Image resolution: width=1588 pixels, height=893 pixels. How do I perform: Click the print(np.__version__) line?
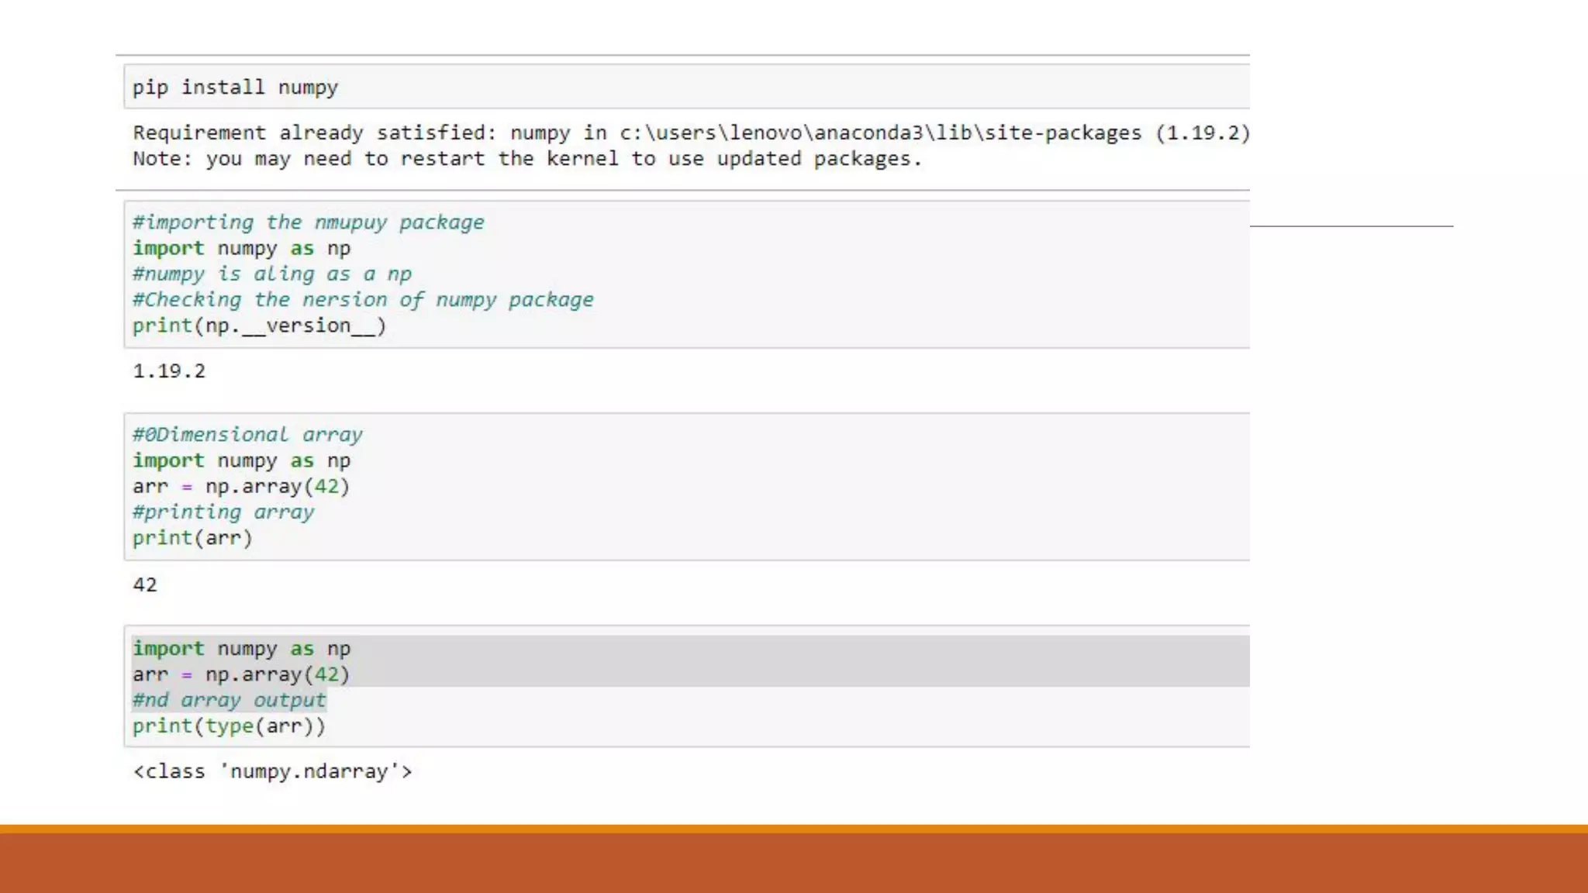(x=259, y=326)
